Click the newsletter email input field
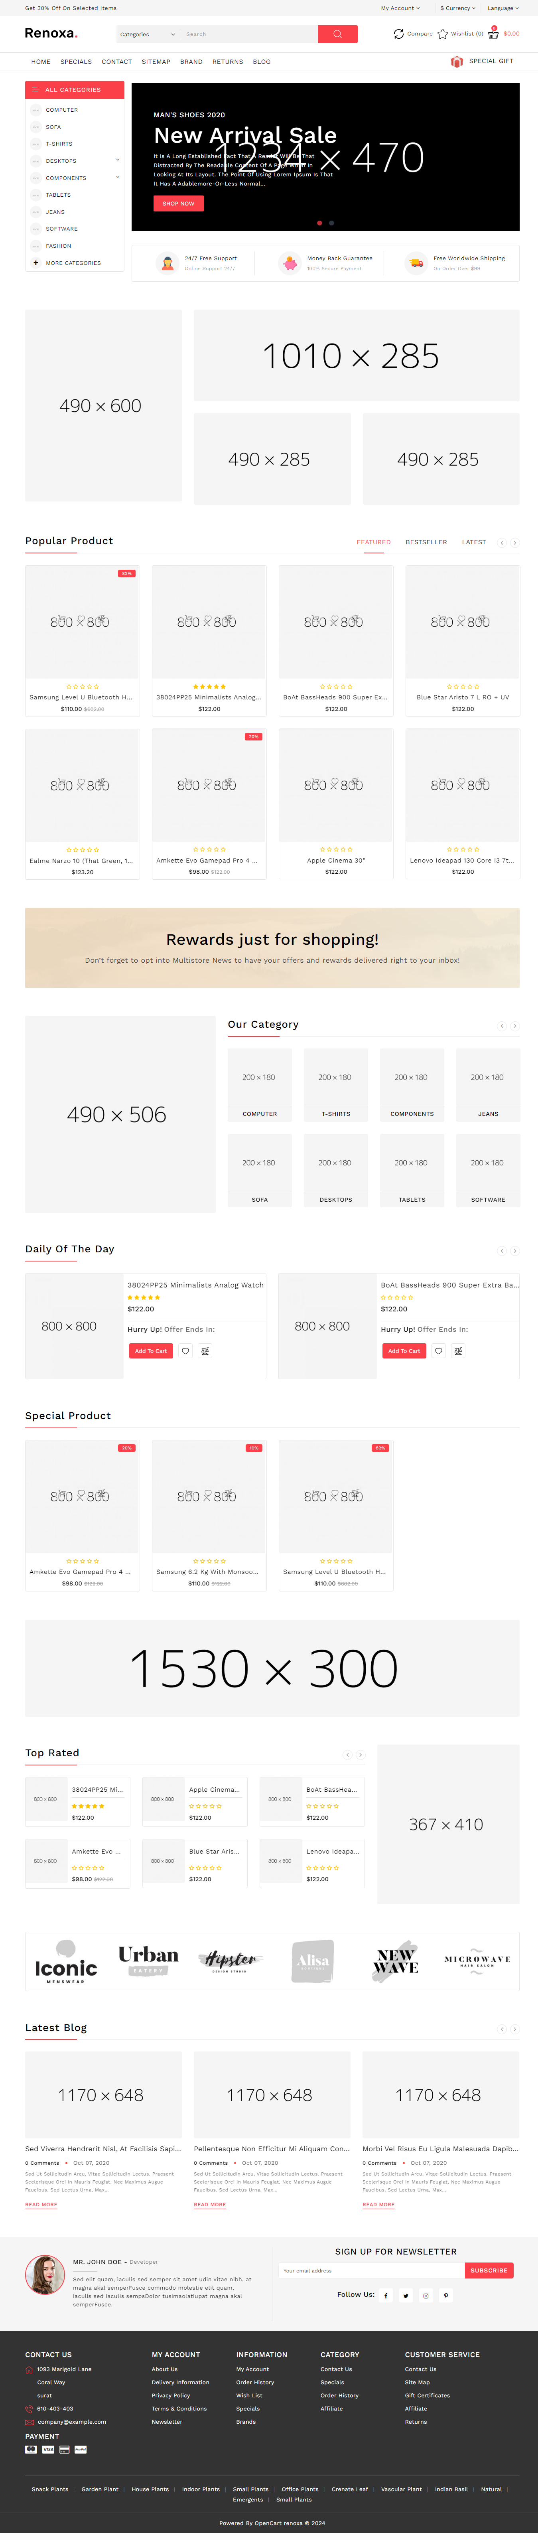The image size is (538, 2533). [x=372, y=2270]
